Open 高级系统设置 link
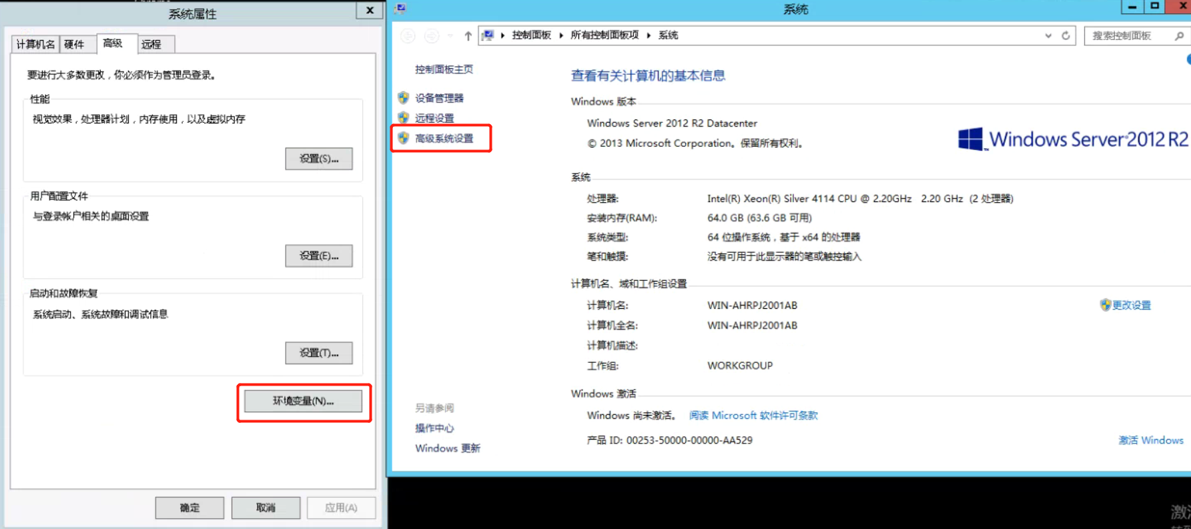This screenshot has width=1191, height=529. pyautogui.click(x=444, y=138)
